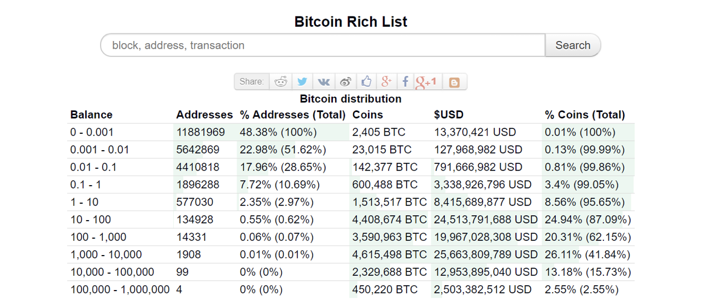Share via the VK icon
The image size is (716, 307).
click(x=324, y=82)
